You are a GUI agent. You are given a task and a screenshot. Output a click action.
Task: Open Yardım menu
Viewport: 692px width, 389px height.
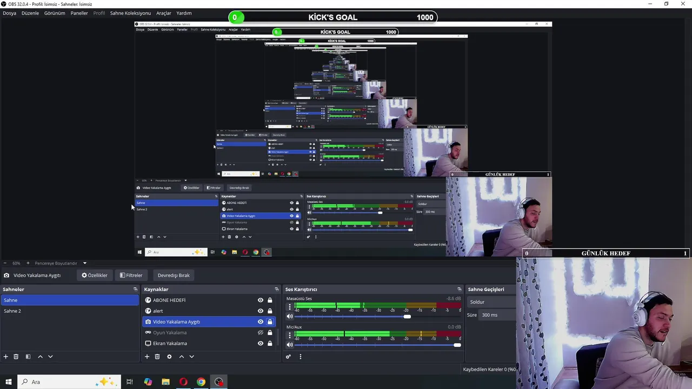click(184, 13)
